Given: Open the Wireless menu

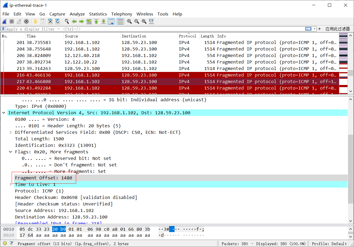Looking at the screenshot, I should (x=145, y=14).
